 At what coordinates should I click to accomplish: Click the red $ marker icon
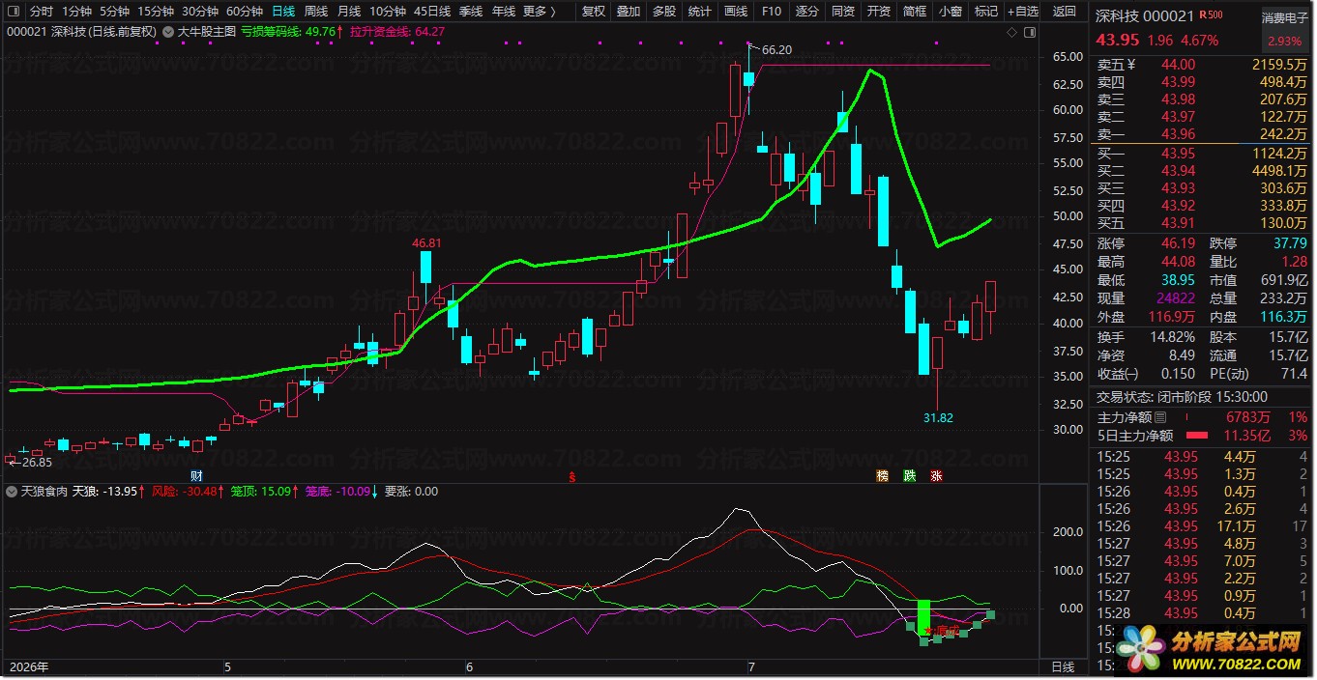tap(571, 476)
